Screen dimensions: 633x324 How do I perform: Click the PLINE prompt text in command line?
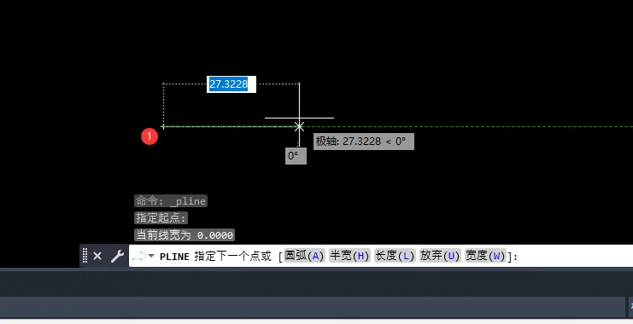point(174,257)
